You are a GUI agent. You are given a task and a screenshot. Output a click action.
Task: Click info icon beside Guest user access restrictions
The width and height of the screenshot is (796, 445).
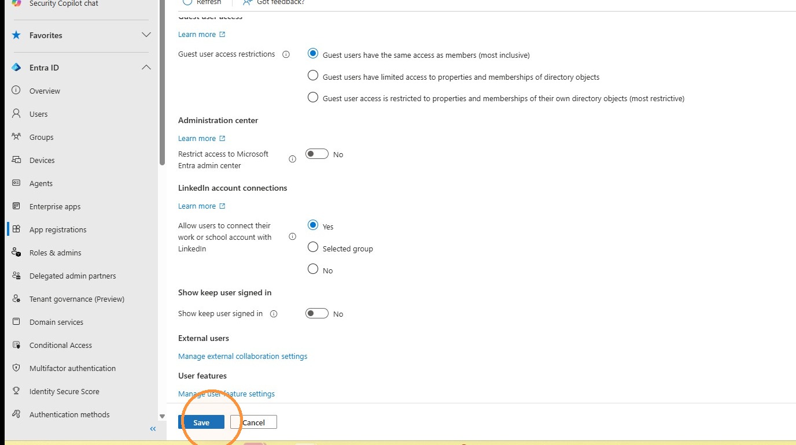coord(286,54)
